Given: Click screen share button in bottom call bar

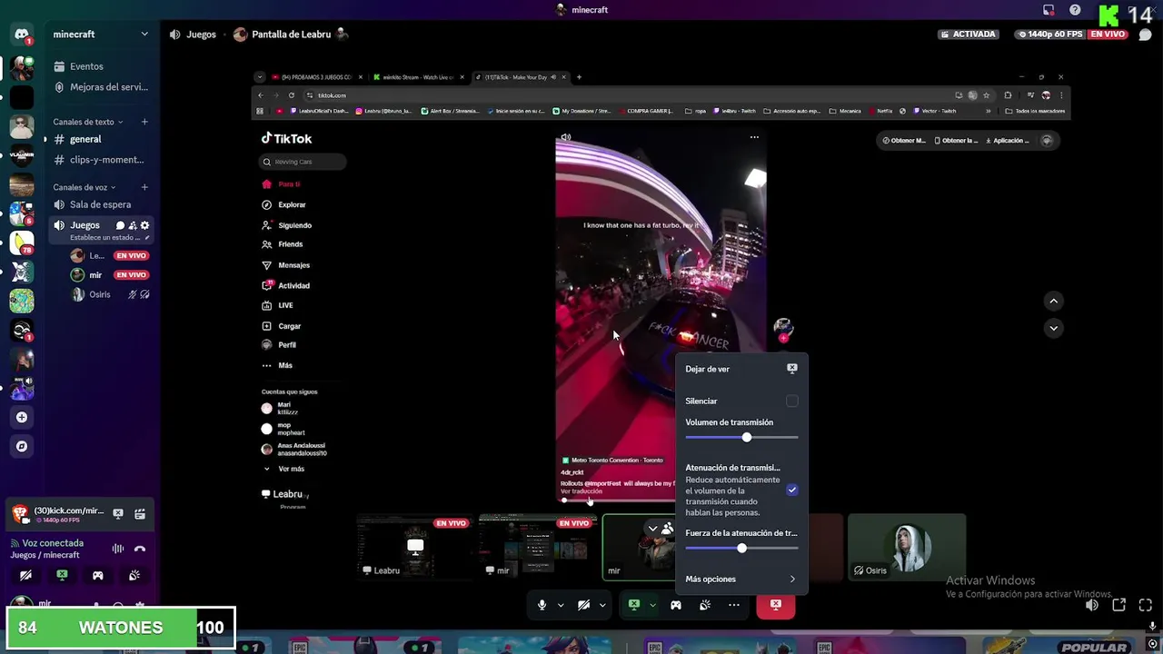Looking at the screenshot, I should coord(634,605).
